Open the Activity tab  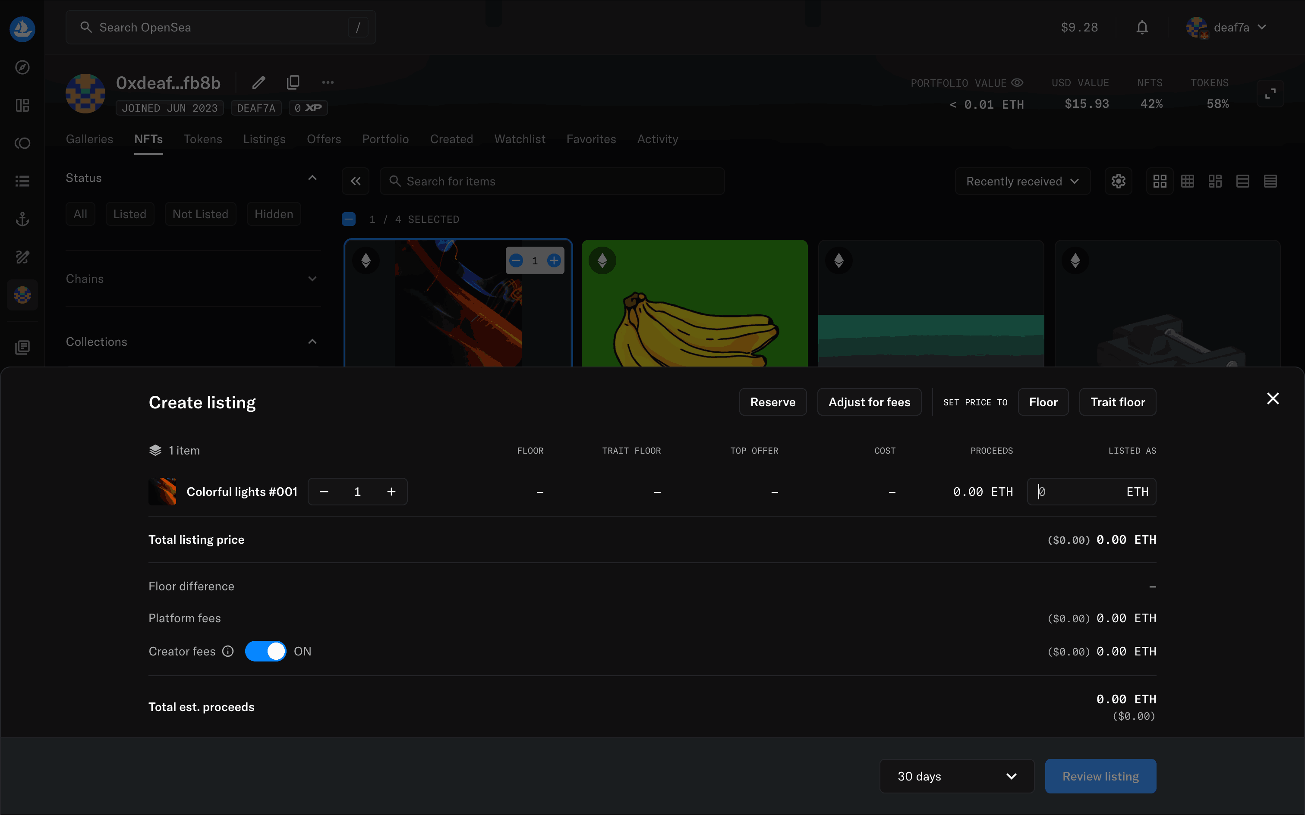(x=657, y=139)
